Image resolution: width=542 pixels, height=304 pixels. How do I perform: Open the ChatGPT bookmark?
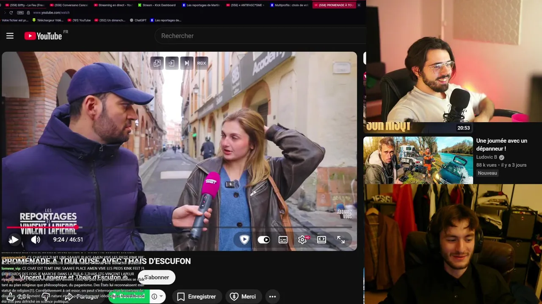click(138, 20)
